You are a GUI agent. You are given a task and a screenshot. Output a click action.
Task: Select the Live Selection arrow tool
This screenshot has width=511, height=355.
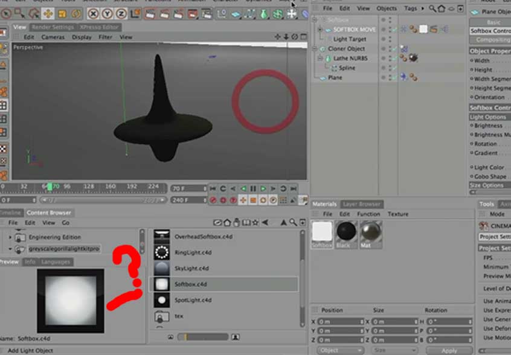(x=6, y=14)
